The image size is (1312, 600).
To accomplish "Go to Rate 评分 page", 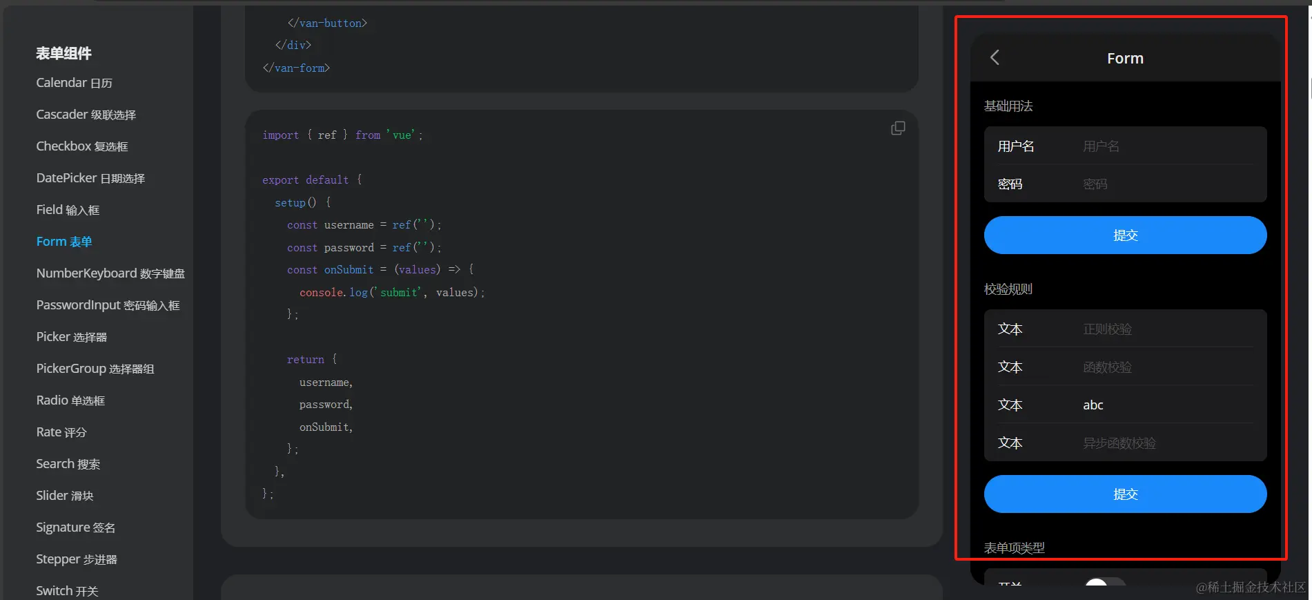I will click(61, 432).
